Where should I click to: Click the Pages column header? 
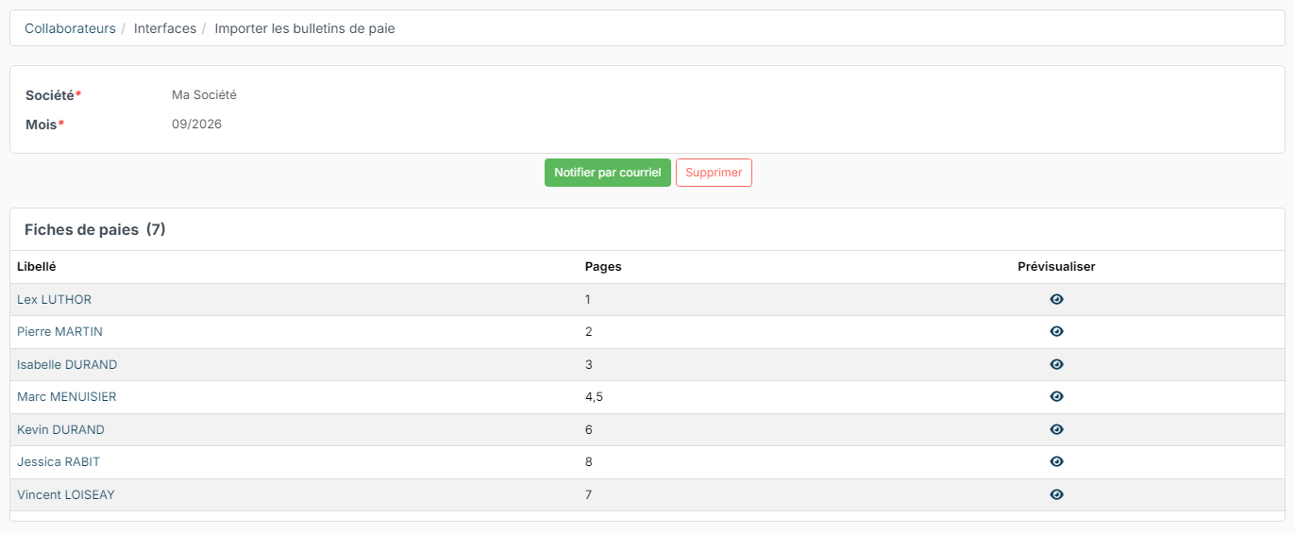click(603, 267)
